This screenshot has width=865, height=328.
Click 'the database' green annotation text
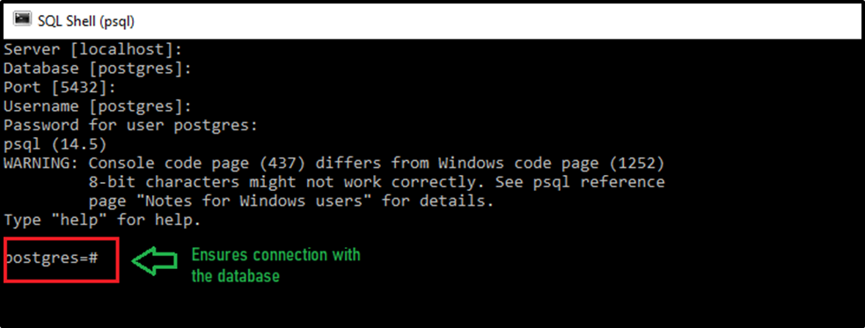tap(236, 275)
